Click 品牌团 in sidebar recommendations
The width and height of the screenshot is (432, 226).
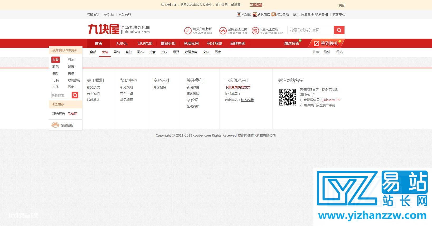click(72, 114)
